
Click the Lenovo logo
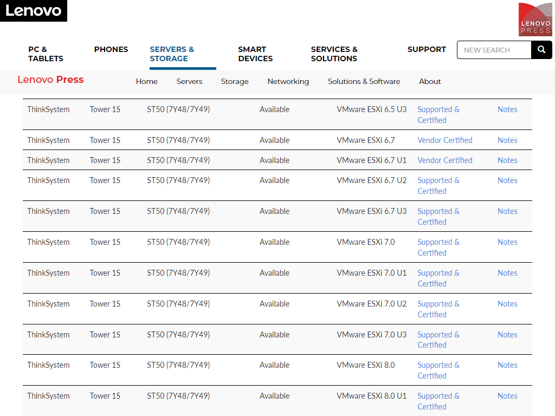[33, 11]
